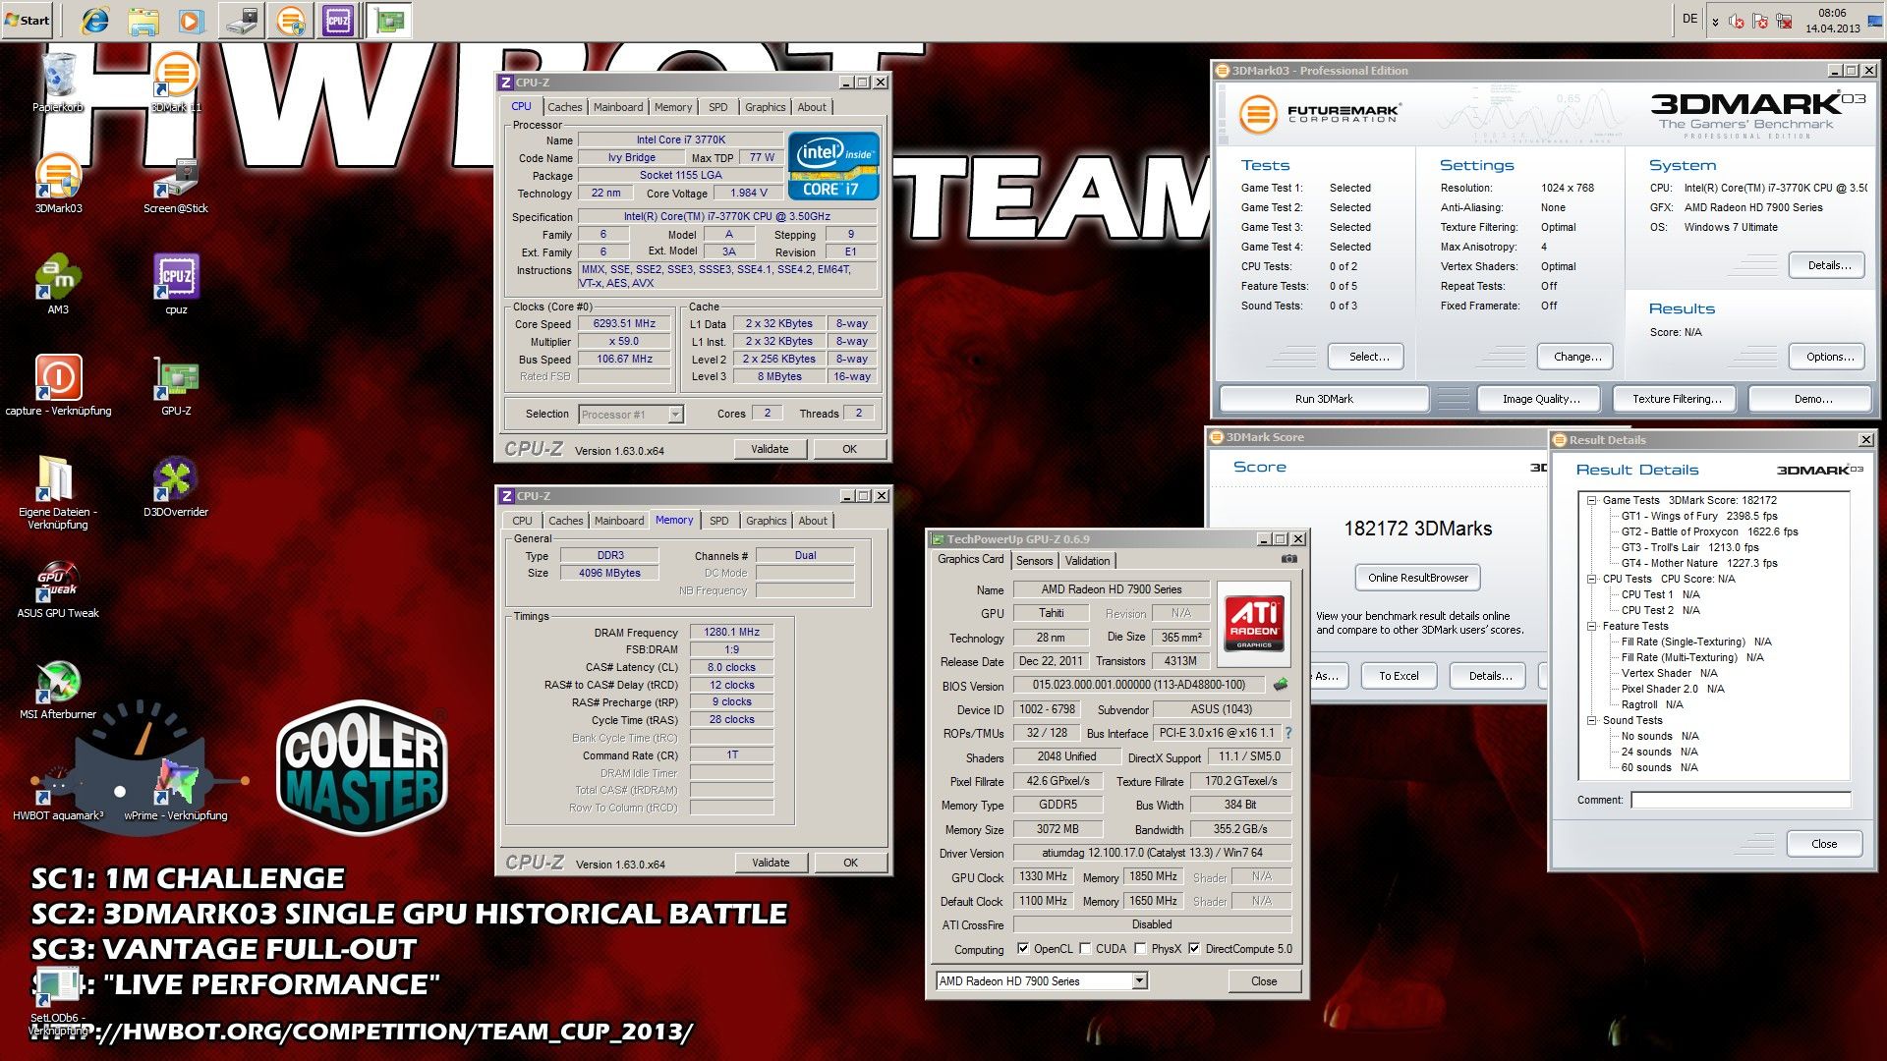The image size is (1887, 1061).
Task: Click the Details button under System
Action: tap(1828, 265)
